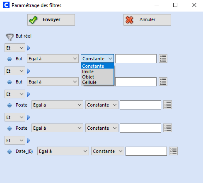Screen dimensions: 203x183
Task: Open the first Et operator dropdown
Action: coord(15,48)
